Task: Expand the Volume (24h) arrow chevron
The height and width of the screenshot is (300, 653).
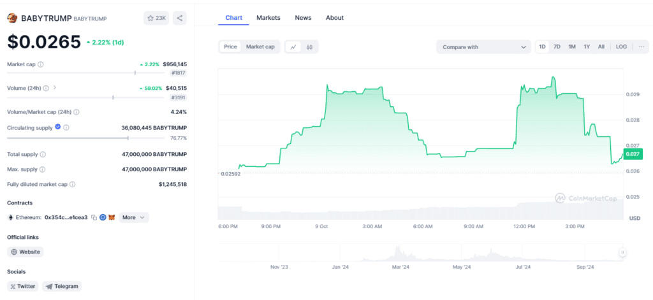Action: point(55,88)
